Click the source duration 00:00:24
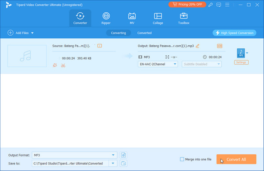This screenshot has height=171, width=264. (68, 58)
